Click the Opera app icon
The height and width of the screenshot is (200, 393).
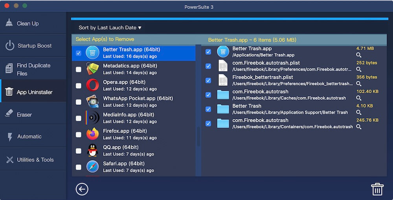(x=92, y=85)
